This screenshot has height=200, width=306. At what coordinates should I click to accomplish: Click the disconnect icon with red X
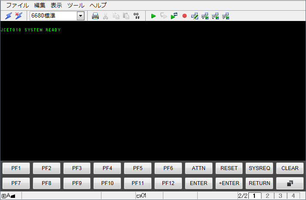click(x=18, y=16)
